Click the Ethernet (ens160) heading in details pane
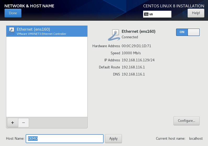 (138, 31)
